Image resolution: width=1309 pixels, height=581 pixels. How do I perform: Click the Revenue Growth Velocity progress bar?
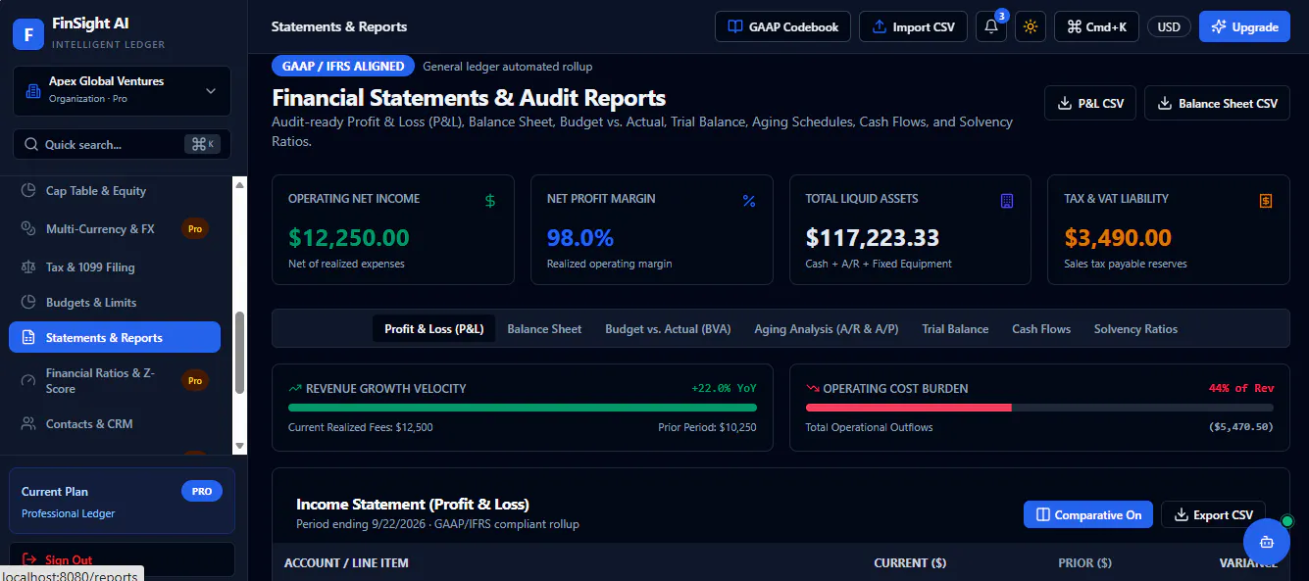click(x=523, y=408)
